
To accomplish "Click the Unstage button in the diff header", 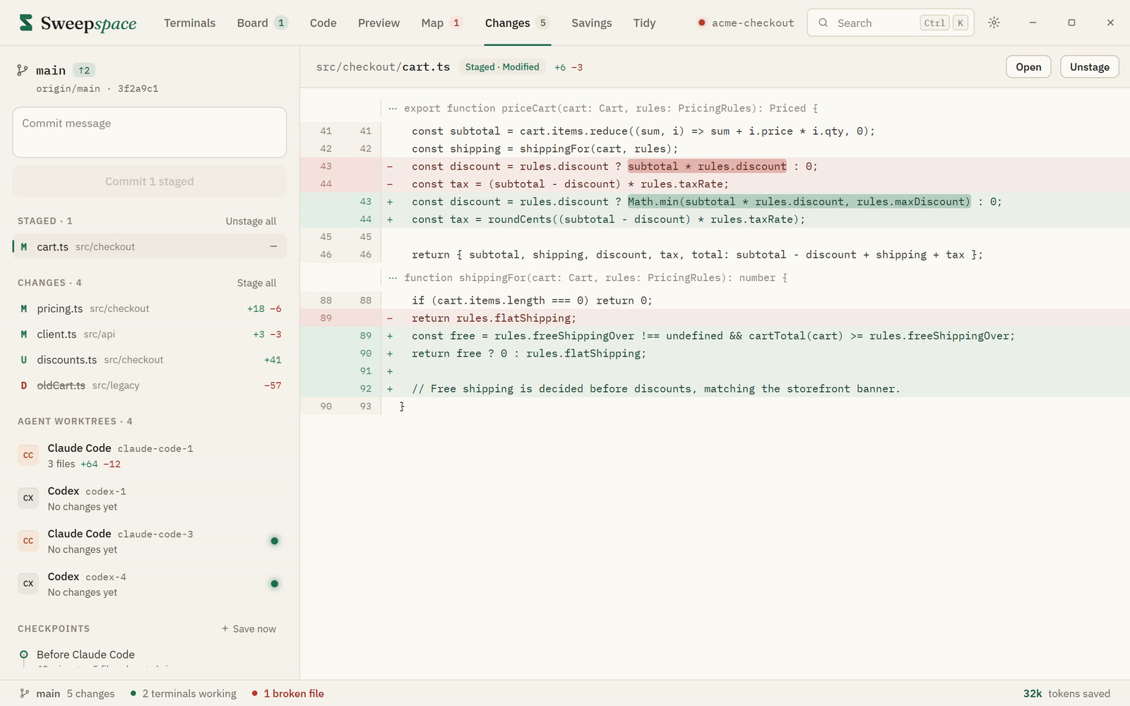I will click(1089, 67).
